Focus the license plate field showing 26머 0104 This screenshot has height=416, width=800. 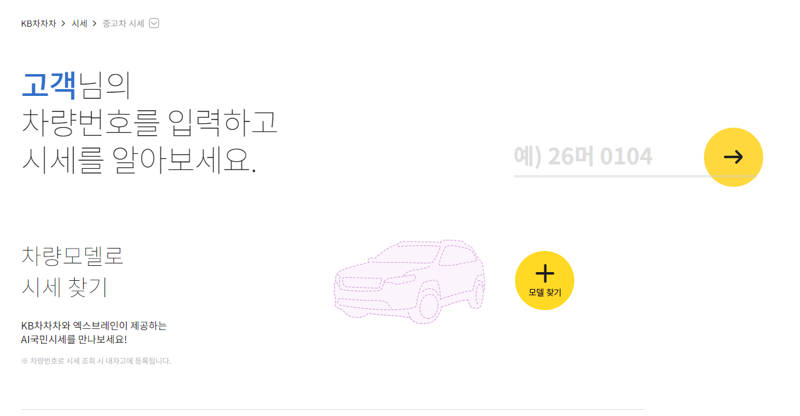click(x=608, y=157)
